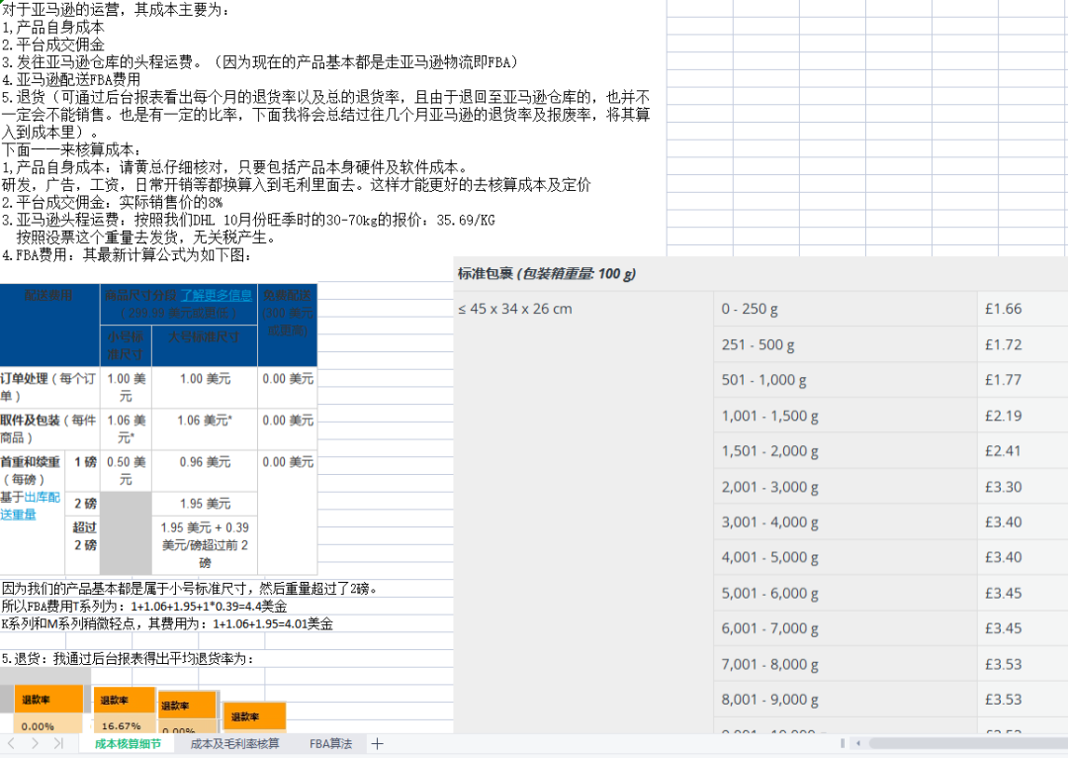Click the 1.95 美元 cell in 2磅 row
1068x758 pixels.
click(205, 503)
